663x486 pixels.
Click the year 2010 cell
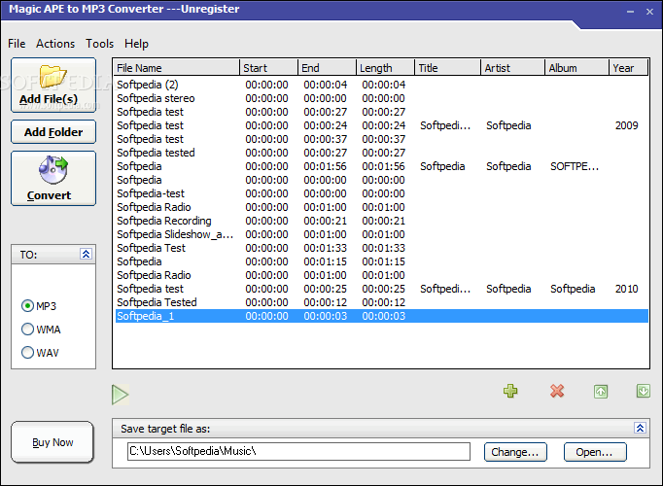click(x=627, y=289)
